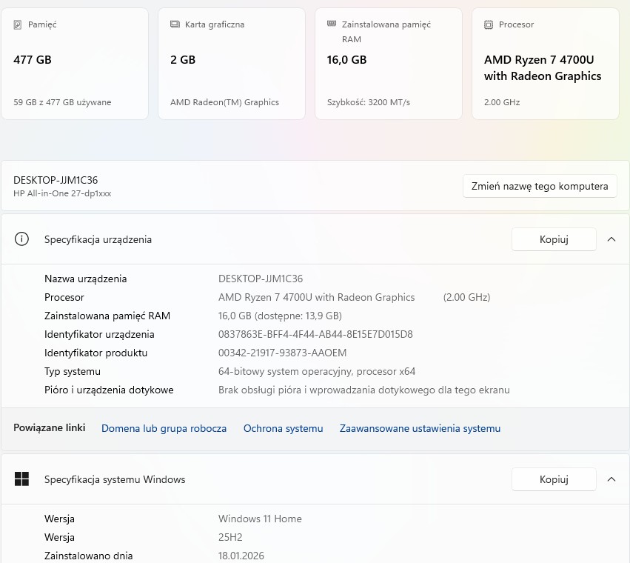The height and width of the screenshot is (563, 630).
Task: Click the info icon beside Specyfikacja urządzenia
Action: (x=22, y=239)
